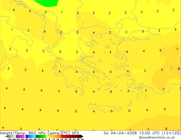
Task: Click the '24' legend scale label
Action: 62,139
